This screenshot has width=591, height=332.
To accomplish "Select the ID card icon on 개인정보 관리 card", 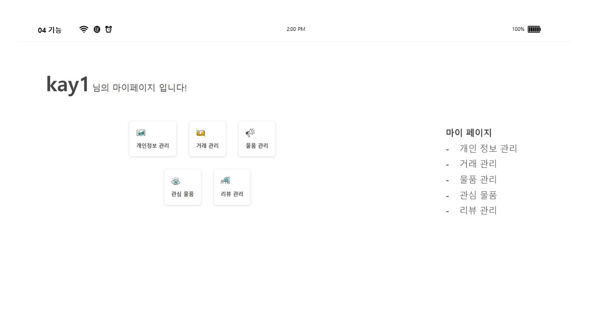I will (x=141, y=133).
